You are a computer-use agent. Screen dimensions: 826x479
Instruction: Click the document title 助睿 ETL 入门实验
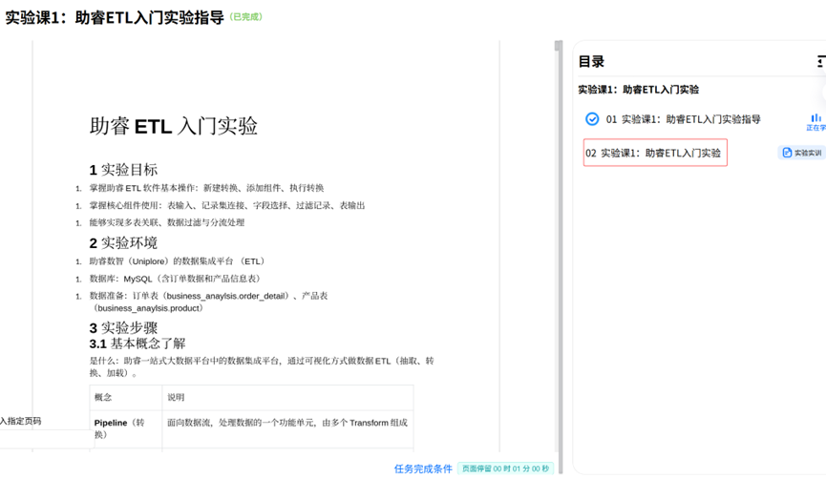pos(173,126)
